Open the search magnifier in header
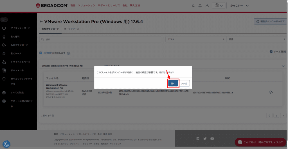 coord(193,6)
